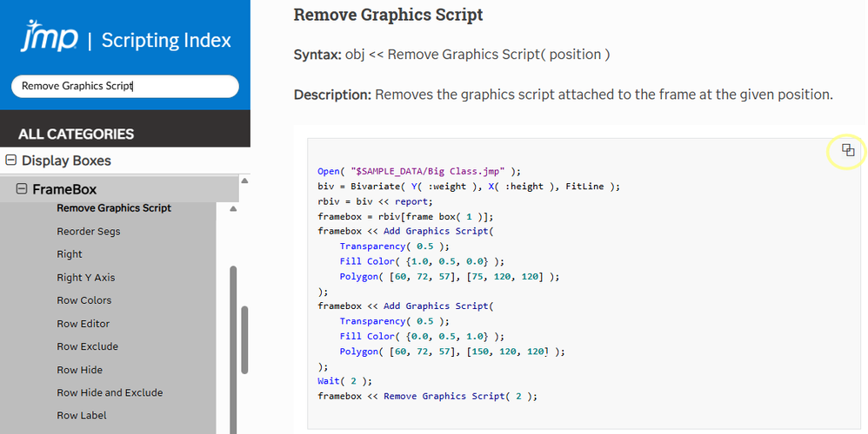
Task: Choose Row Exclude in the sidebar
Action: tap(88, 346)
